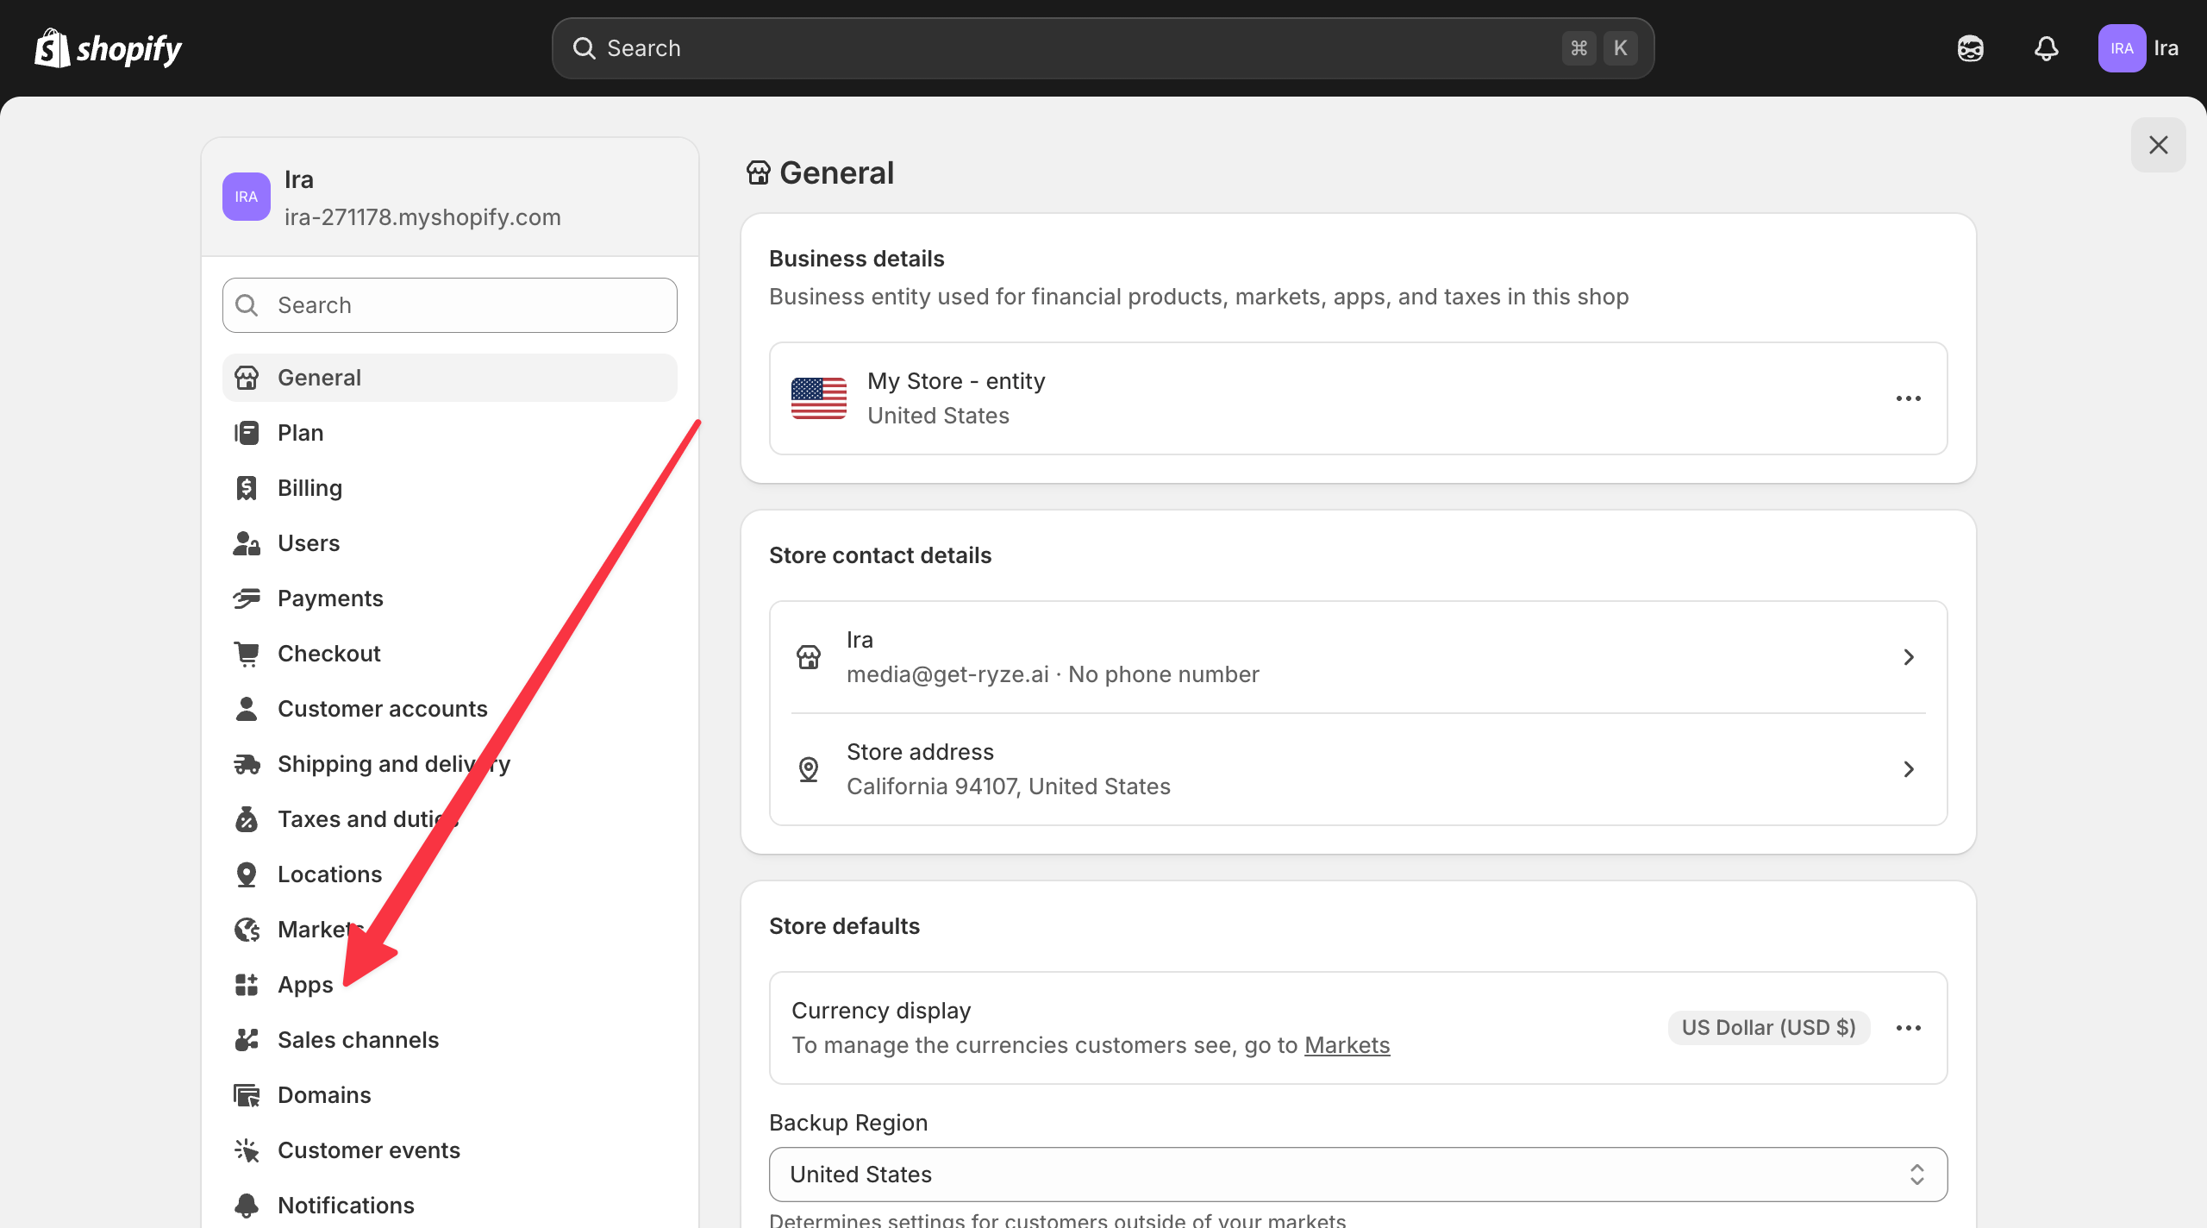Click the Ira username in top bar
Image resolution: width=2207 pixels, height=1228 pixels.
tap(2166, 48)
